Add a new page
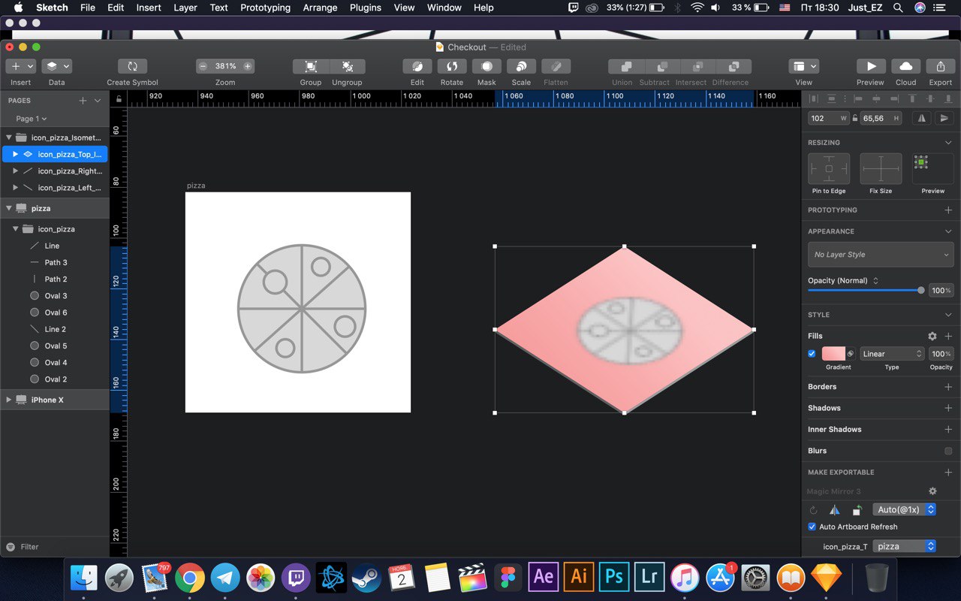Screen dimensions: 961x601 pyautogui.click(x=83, y=101)
